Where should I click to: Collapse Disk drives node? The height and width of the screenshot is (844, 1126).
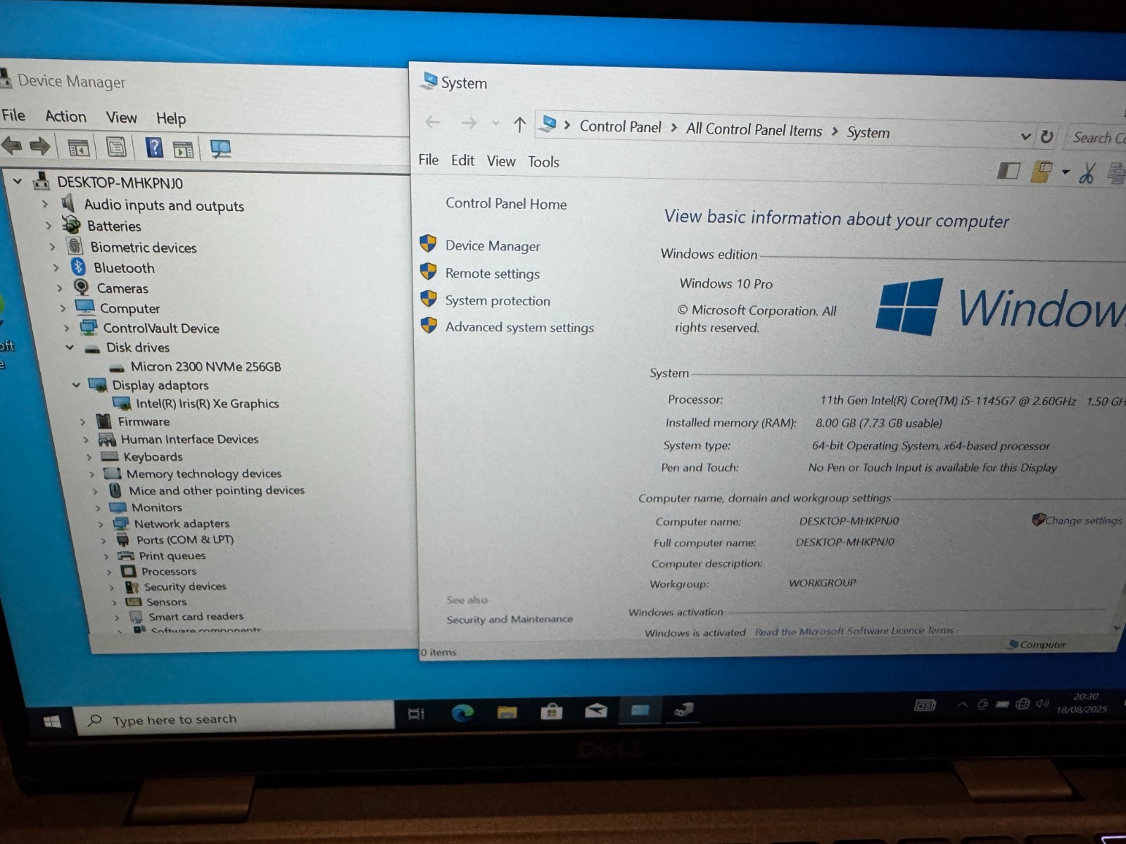pyautogui.click(x=70, y=347)
